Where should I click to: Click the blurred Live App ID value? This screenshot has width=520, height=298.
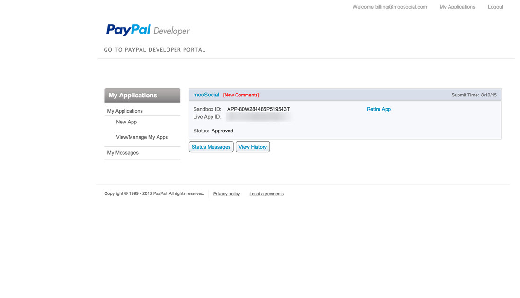point(258,117)
